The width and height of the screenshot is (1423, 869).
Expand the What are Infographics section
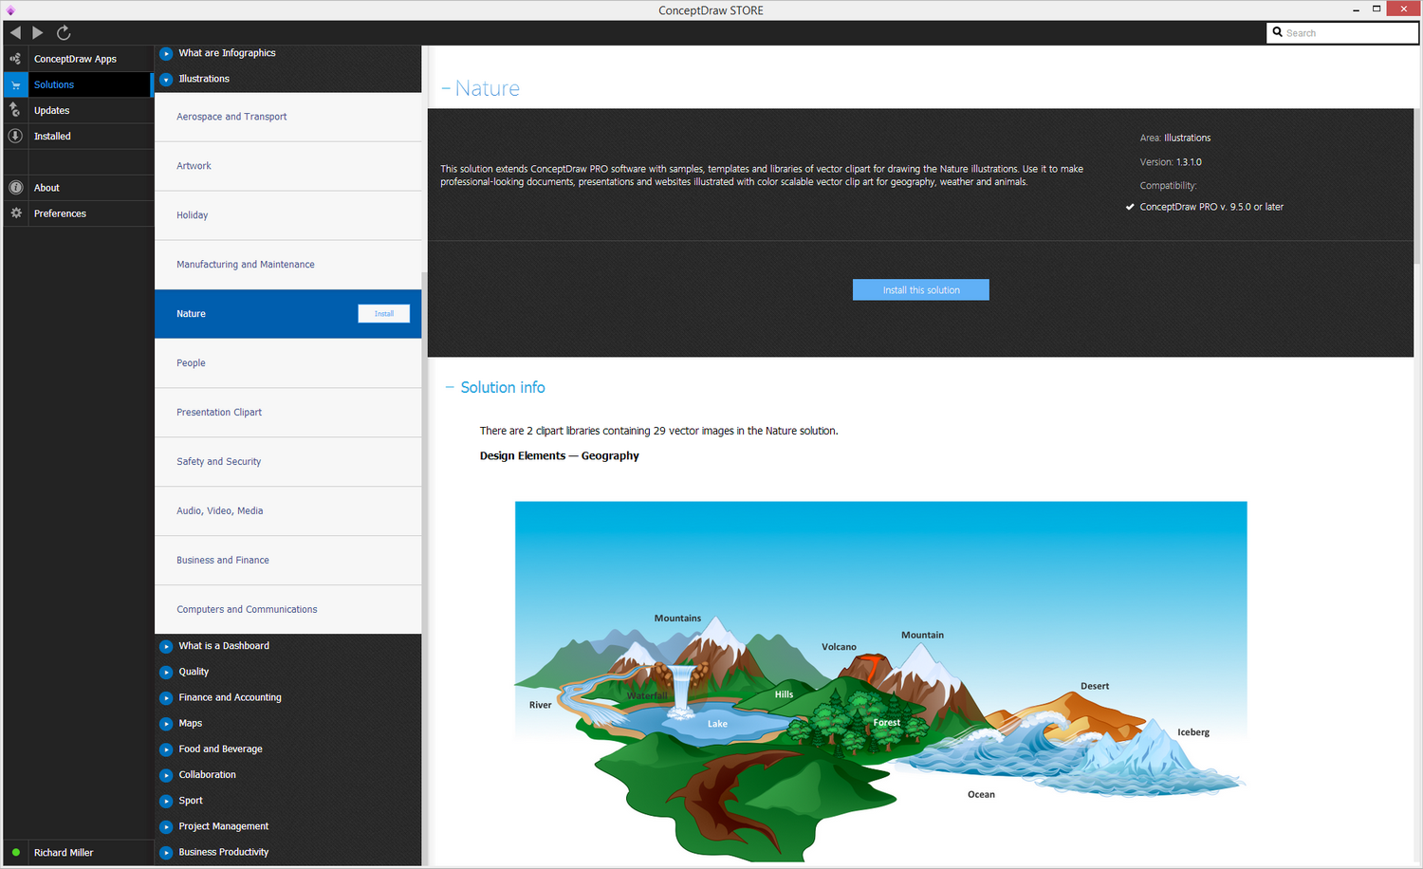click(x=166, y=53)
